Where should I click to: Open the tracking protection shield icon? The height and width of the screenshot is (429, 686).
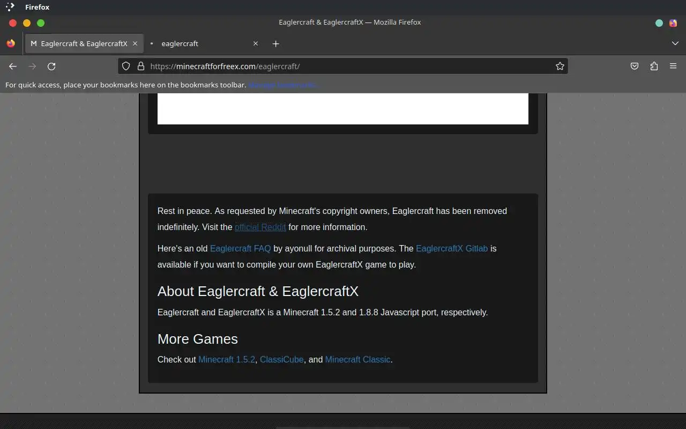coord(126,66)
